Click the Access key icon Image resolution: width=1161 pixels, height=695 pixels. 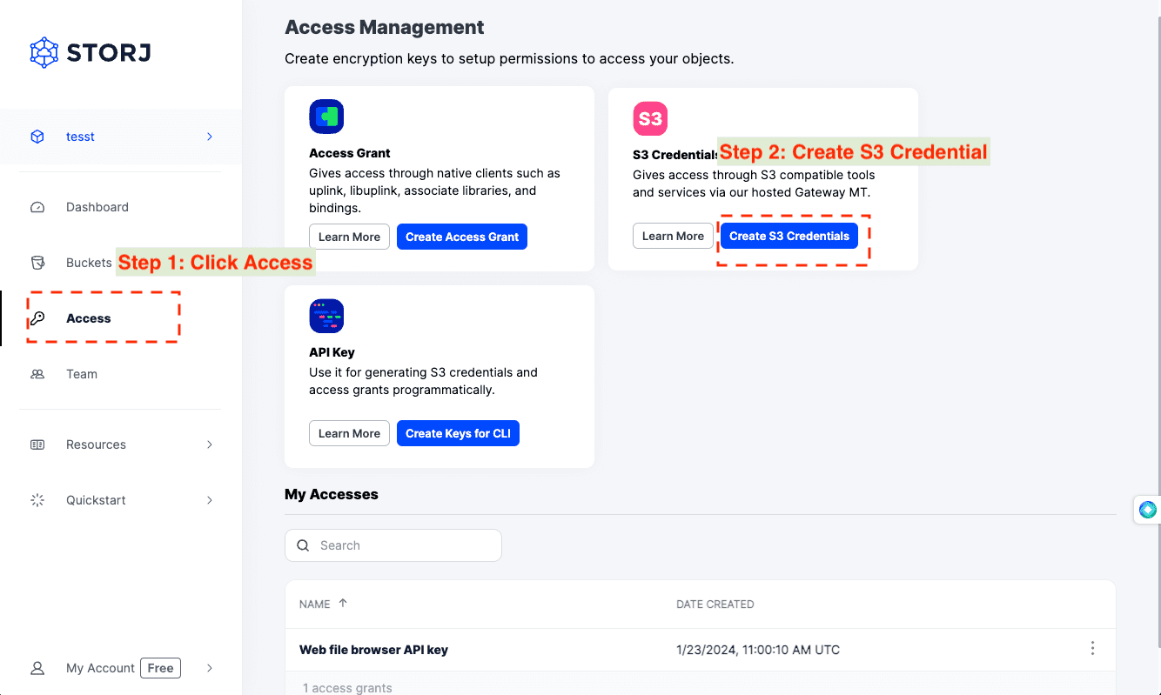click(37, 318)
